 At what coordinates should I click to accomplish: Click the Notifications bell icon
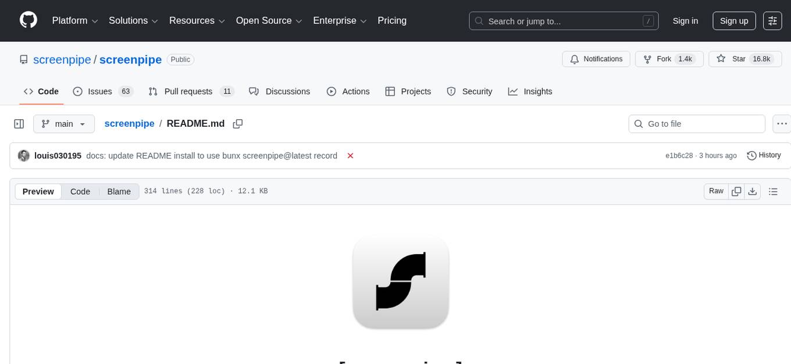575,59
